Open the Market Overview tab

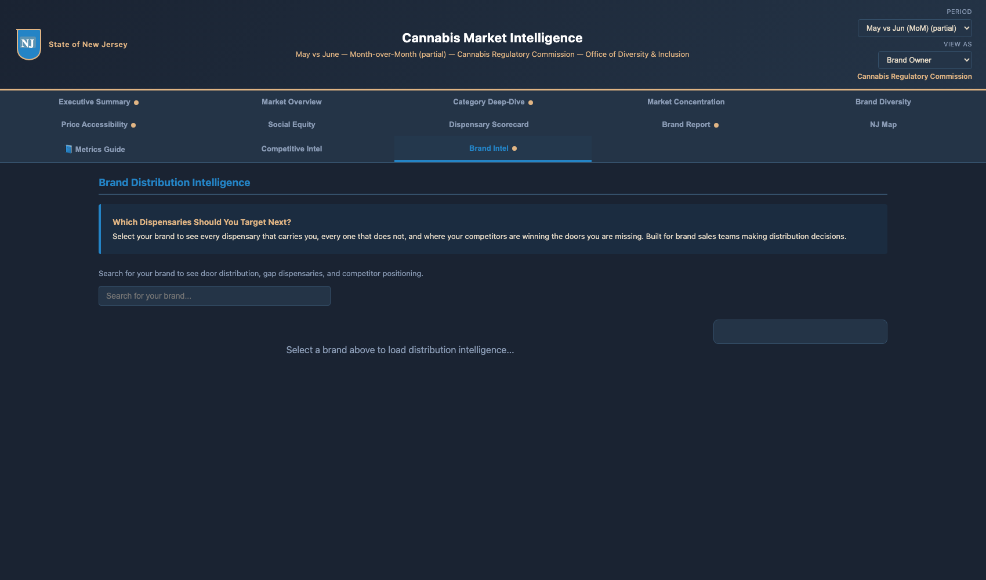click(x=292, y=102)
